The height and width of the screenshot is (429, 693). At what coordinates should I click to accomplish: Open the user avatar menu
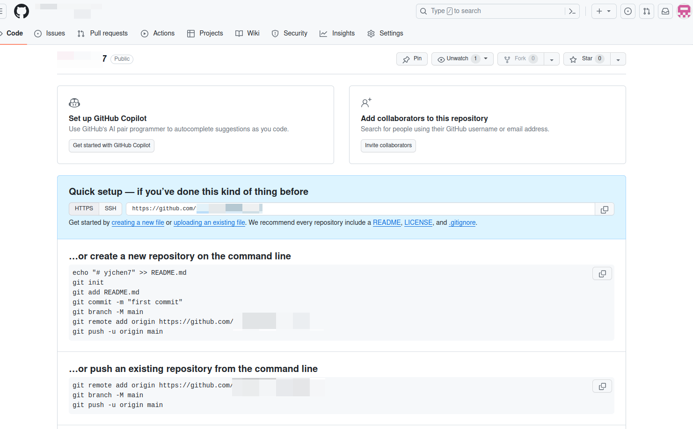pos(684,11)
